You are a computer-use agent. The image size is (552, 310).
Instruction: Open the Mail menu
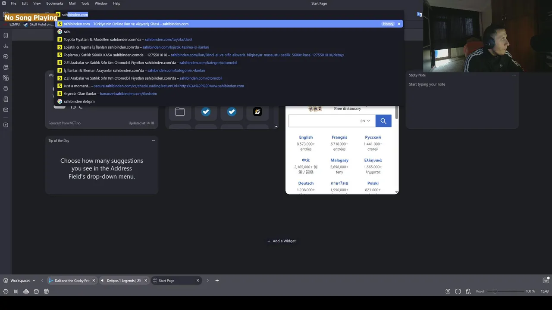[x=72, y=3]
